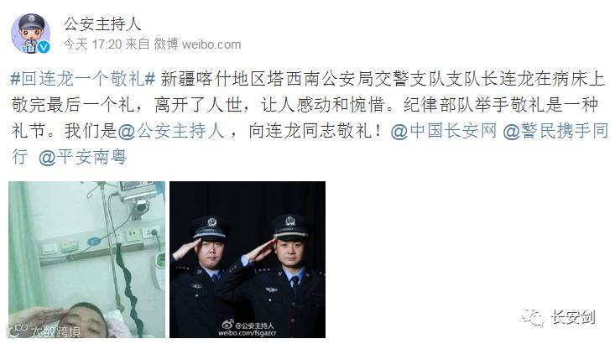Click the WeChat icon beside 长安剑
This screenshot has height=344, width=615.
(534, 317)
